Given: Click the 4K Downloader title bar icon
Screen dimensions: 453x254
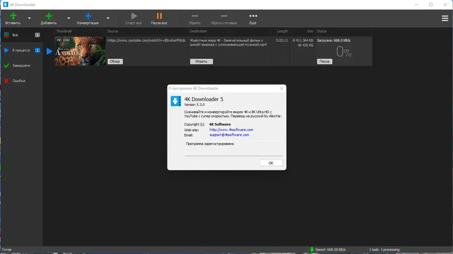Looking at the screenshot, I should [x=6, y=5].
